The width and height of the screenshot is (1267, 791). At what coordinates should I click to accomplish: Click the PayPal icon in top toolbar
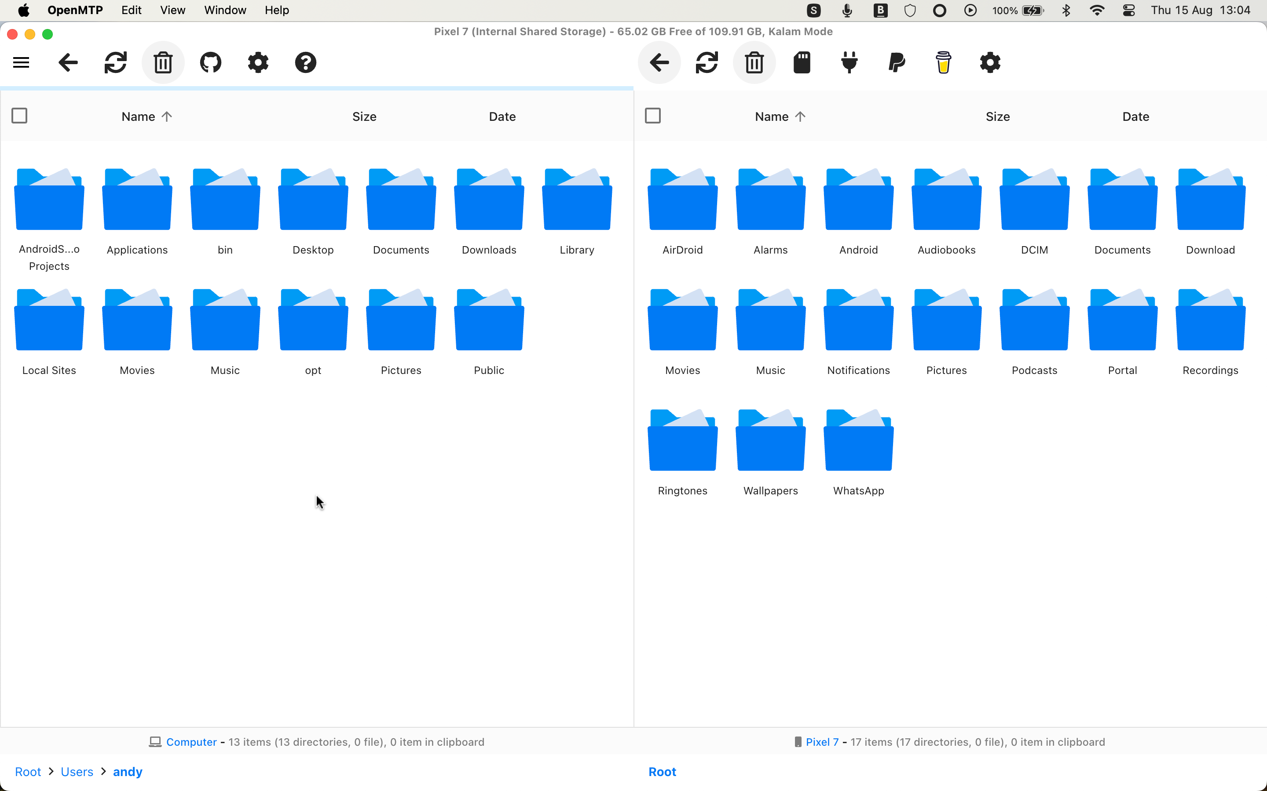coord(897,62)
